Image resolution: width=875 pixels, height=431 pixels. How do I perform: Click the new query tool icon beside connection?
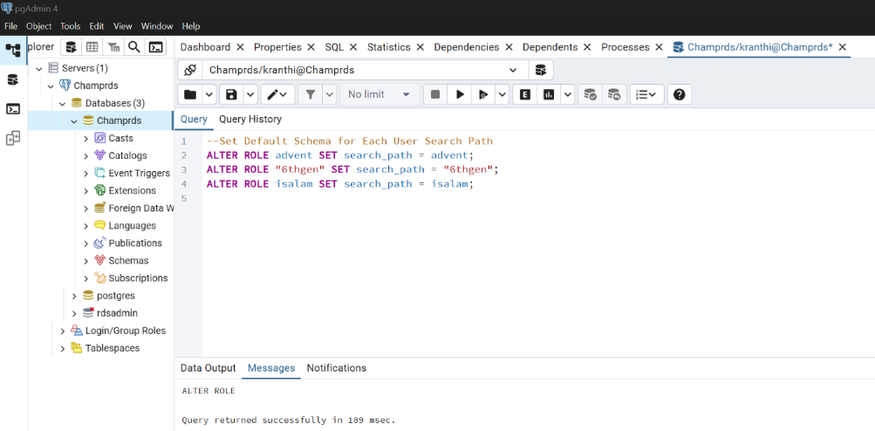point(540,71)
